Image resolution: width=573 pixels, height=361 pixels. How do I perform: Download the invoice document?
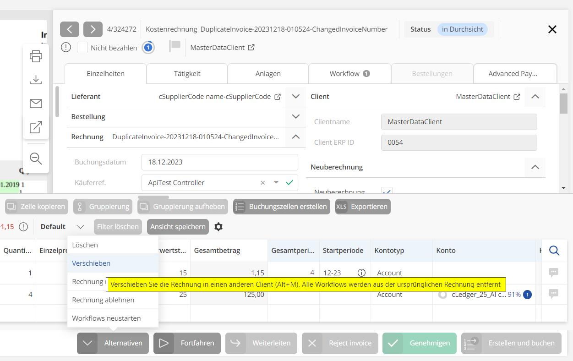coord(36,80)
